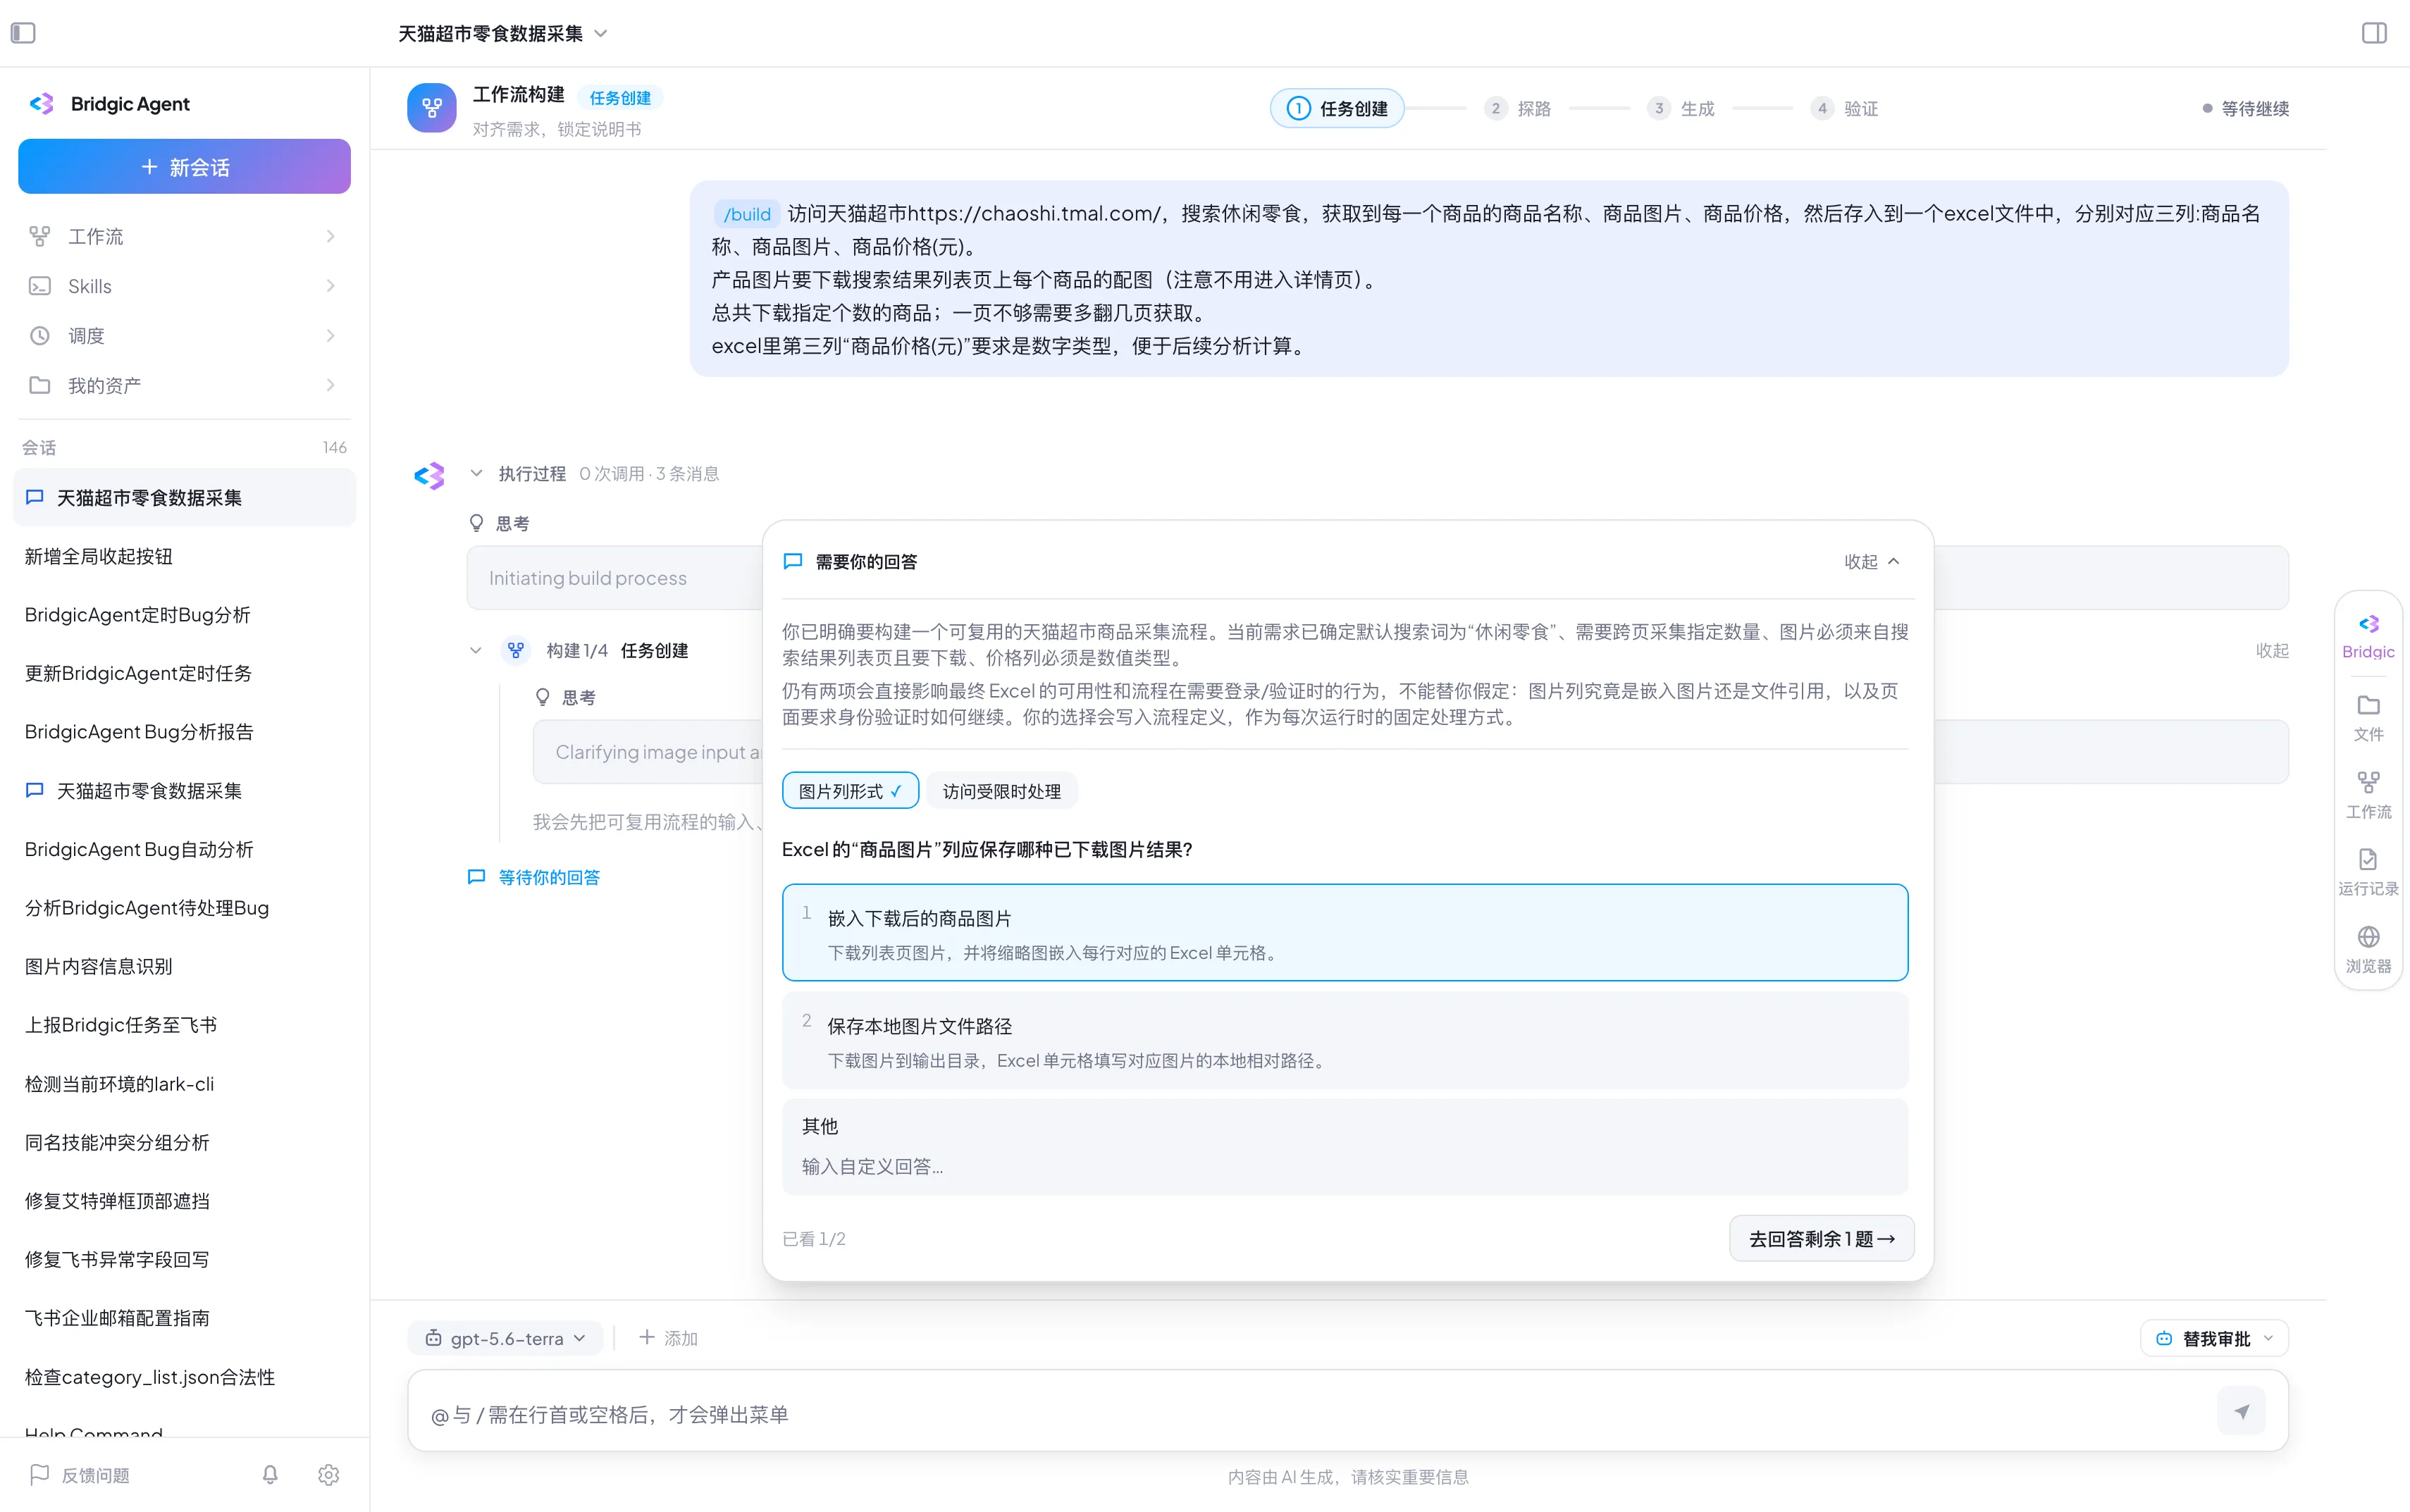Open the 替我审批 dropdown
The height and width of the screenshot is (1512, 2410).
tap(2214, 1338)
